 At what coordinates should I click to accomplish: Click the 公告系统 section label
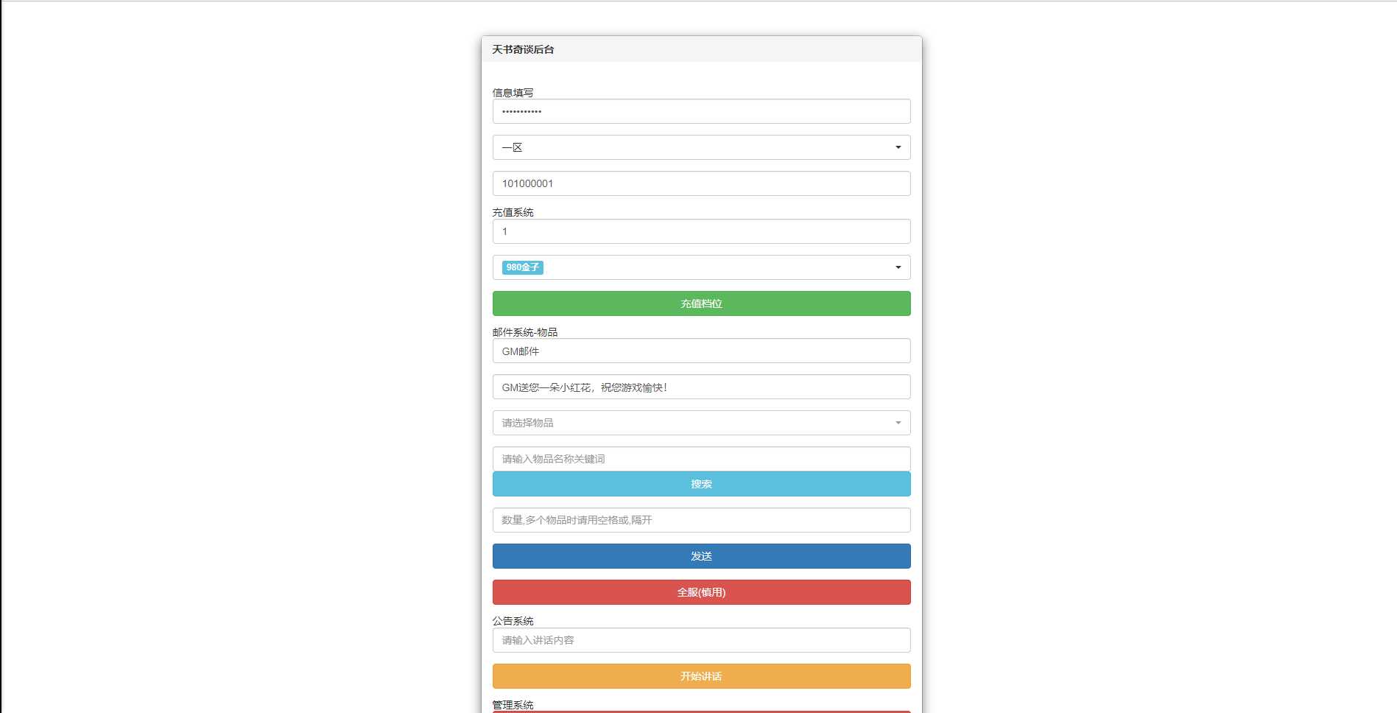pos(513,621)
